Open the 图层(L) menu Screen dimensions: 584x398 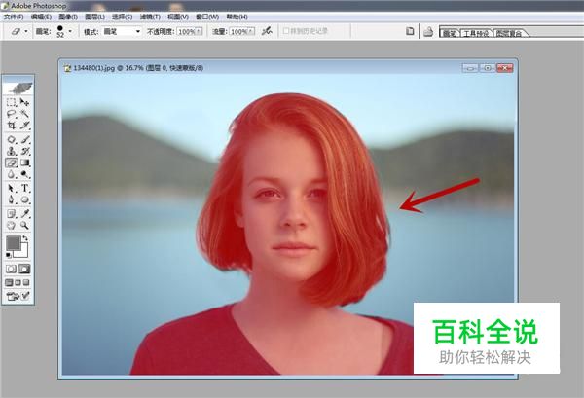pyautogui.click(x=94, y=18)
